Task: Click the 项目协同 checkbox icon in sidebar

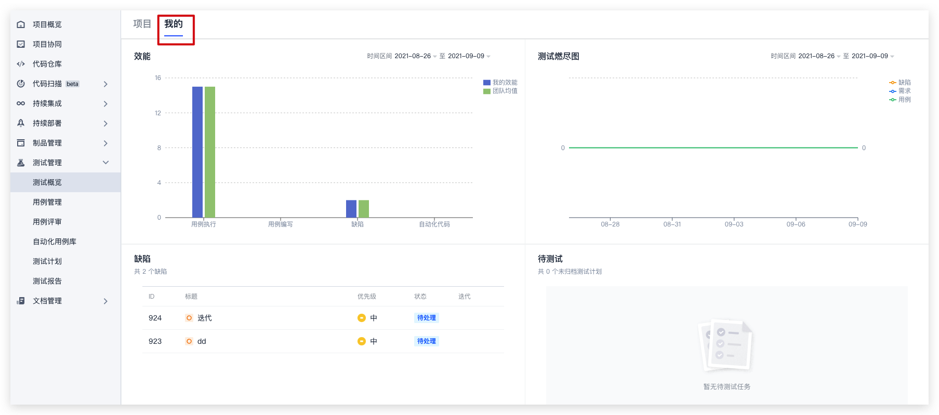Action: [x=21, y=44]
